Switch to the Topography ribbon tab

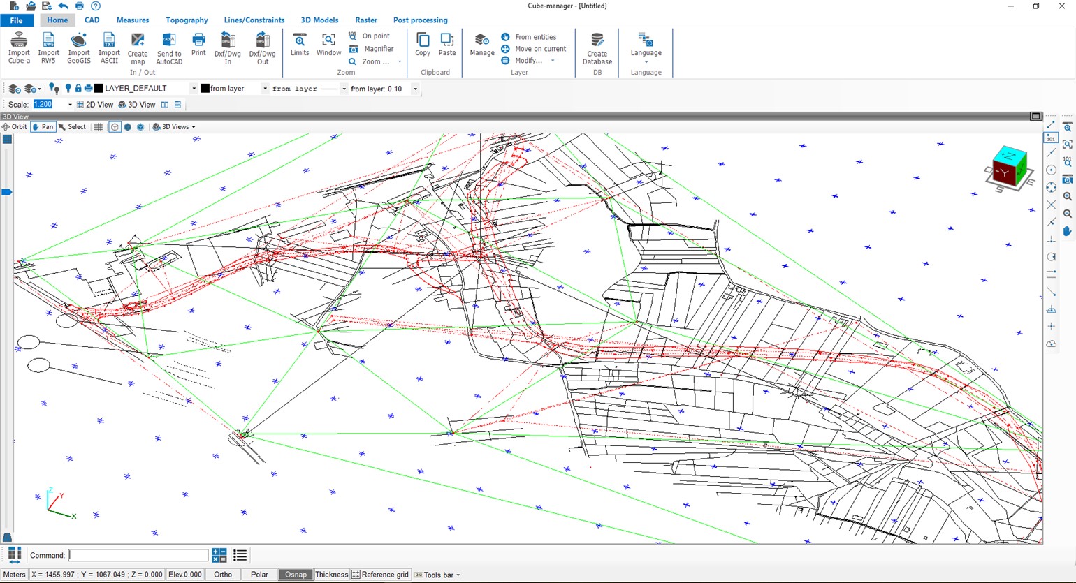coord(187,20)
